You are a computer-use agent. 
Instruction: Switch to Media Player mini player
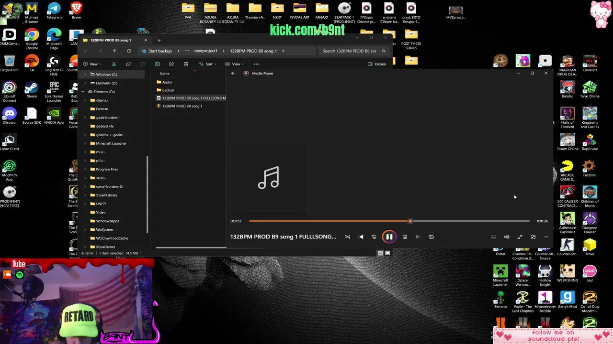pos(533,237)
